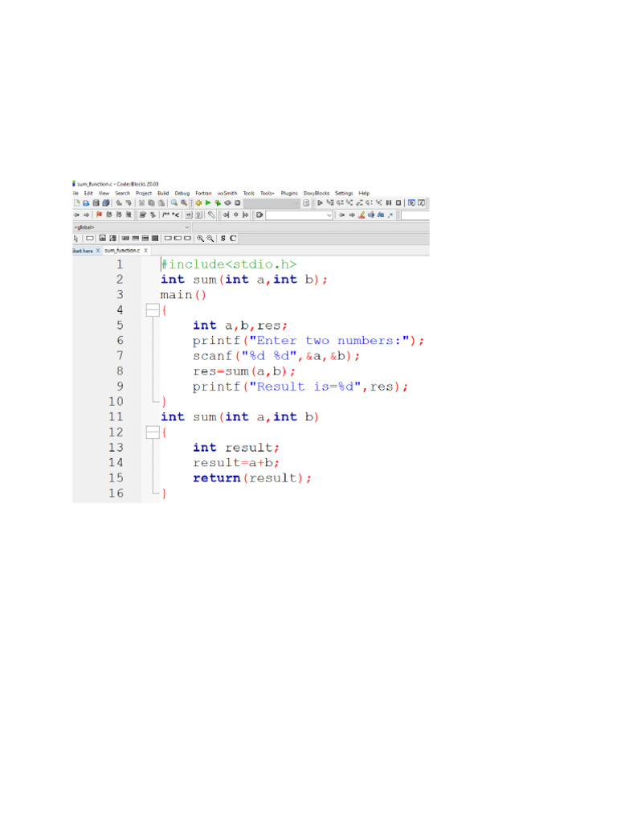Cut selection with the scissors icon
The image size is (617, 823).
tap(141, 203)
